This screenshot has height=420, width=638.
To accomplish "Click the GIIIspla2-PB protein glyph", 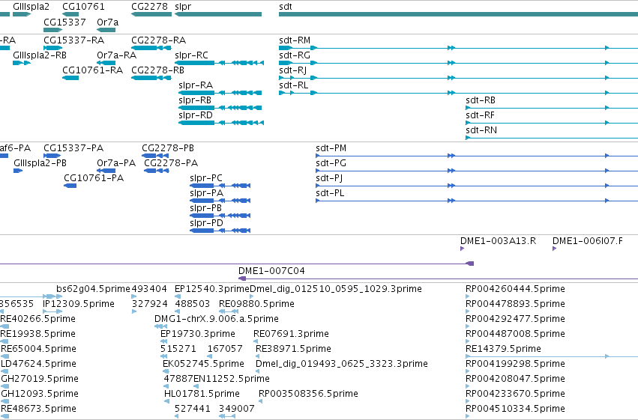I will [x=18, y=171].
